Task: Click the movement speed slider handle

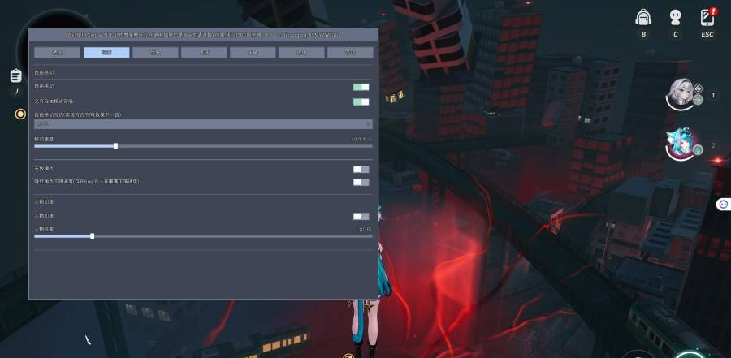Action: tap(115, 146)
